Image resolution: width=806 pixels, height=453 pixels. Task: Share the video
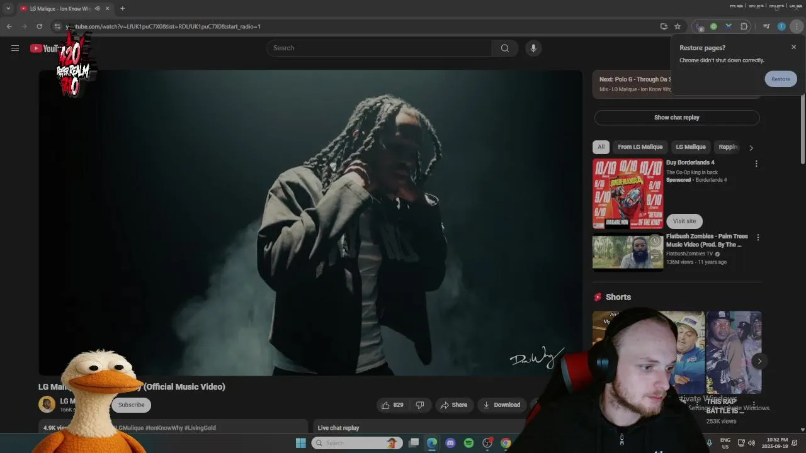pos(453,405)
